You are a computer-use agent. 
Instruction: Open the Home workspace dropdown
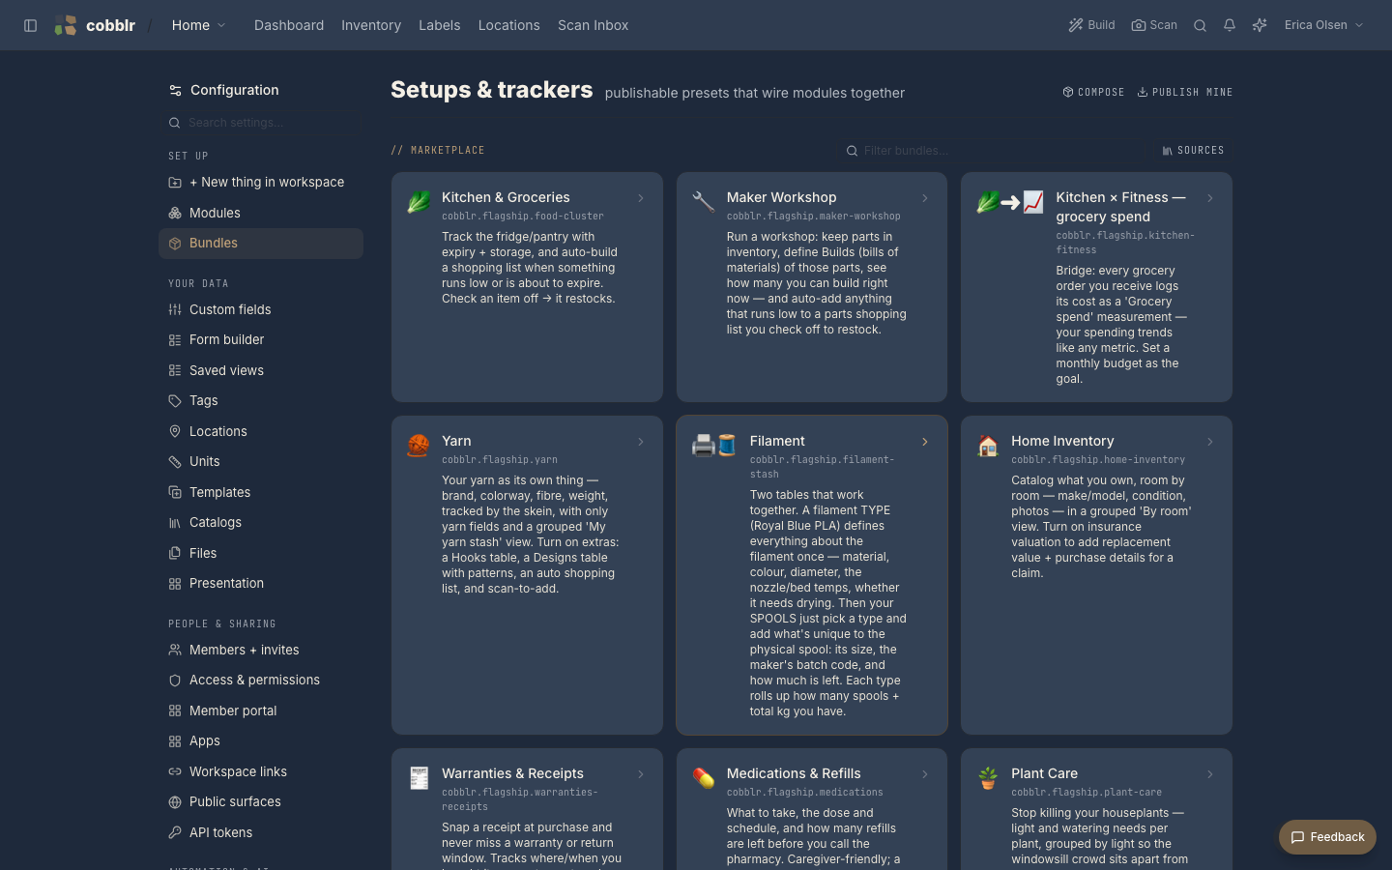pos(198,25)
